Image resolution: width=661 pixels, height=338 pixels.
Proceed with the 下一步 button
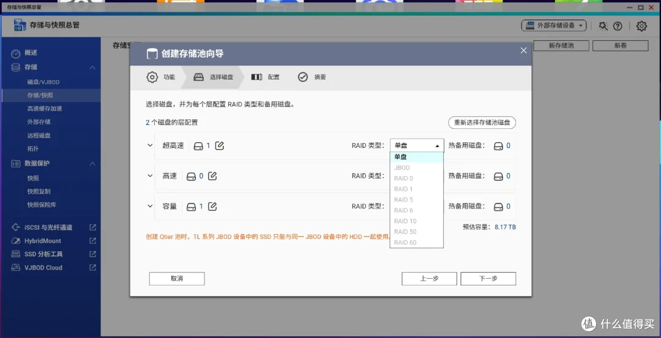(488, 279)
